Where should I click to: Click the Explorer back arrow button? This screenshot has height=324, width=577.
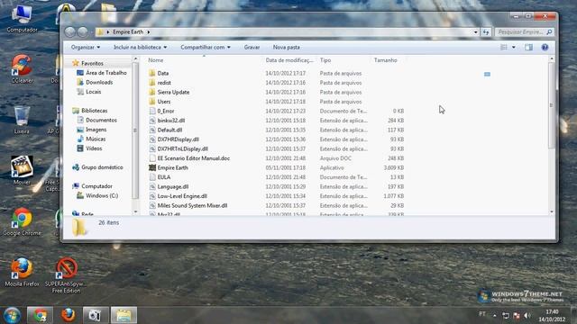70,32
